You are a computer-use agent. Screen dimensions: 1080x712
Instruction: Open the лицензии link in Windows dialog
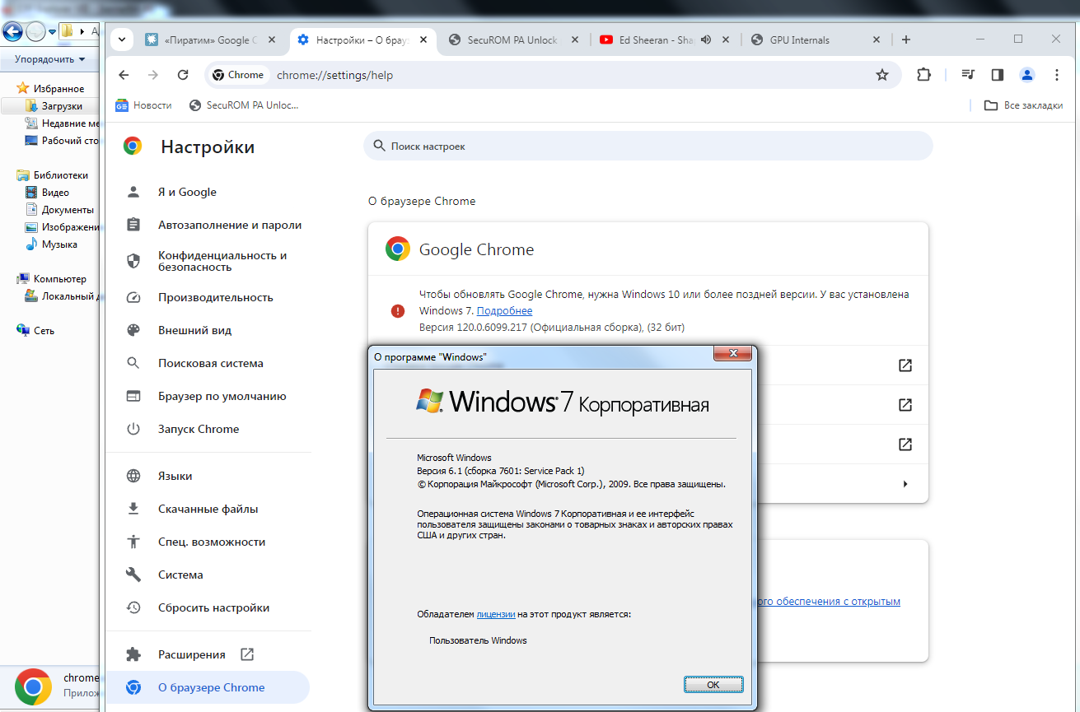pos(496,614)
